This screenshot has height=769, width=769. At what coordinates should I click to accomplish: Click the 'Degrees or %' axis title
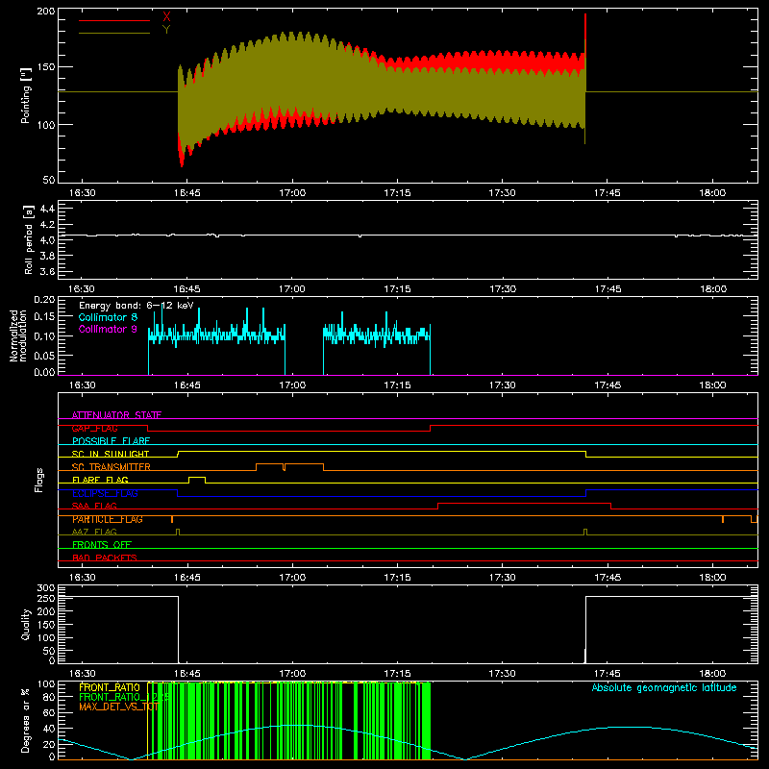point(26,720)
